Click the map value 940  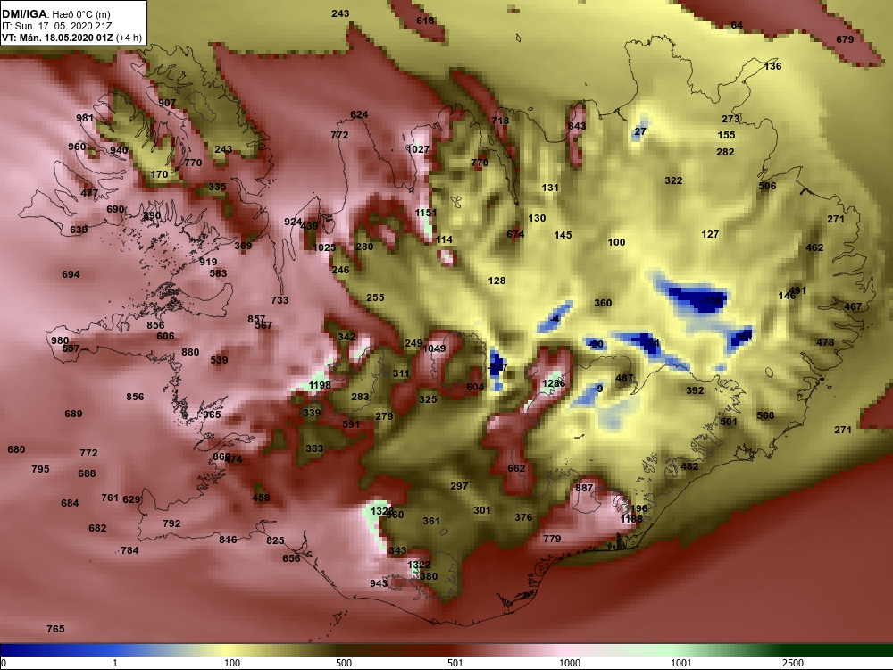pyautogui.click(x=119, y=150)
